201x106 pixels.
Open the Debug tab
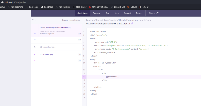coord(139,13)
